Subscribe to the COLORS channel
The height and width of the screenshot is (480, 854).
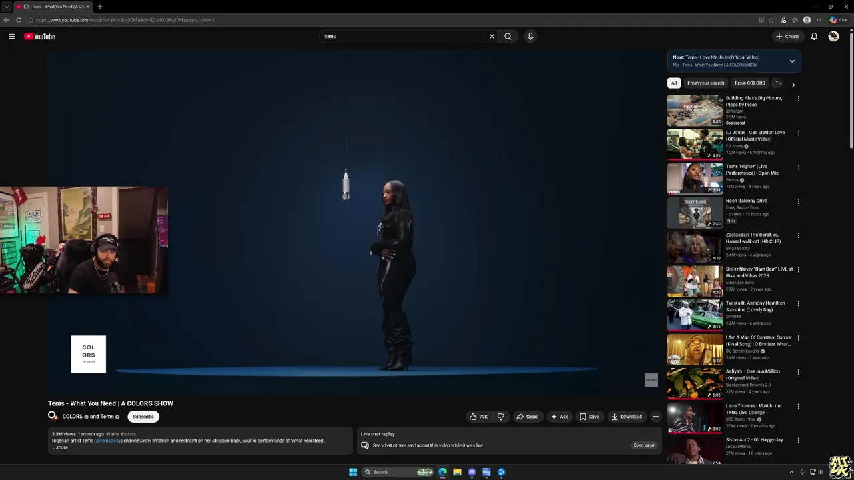(x=143, y=417)
